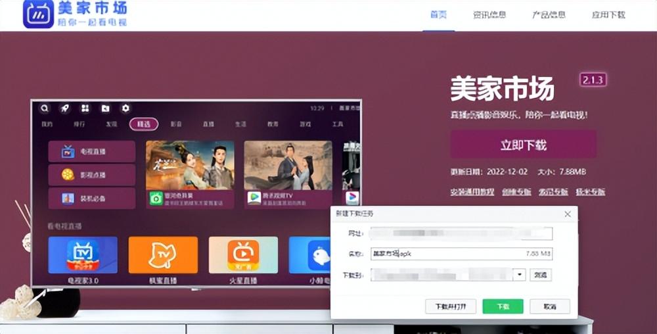The image size is (657, 334).
Task: Click the 影视点播 orange film-reel entry
Action: point(92,174)
